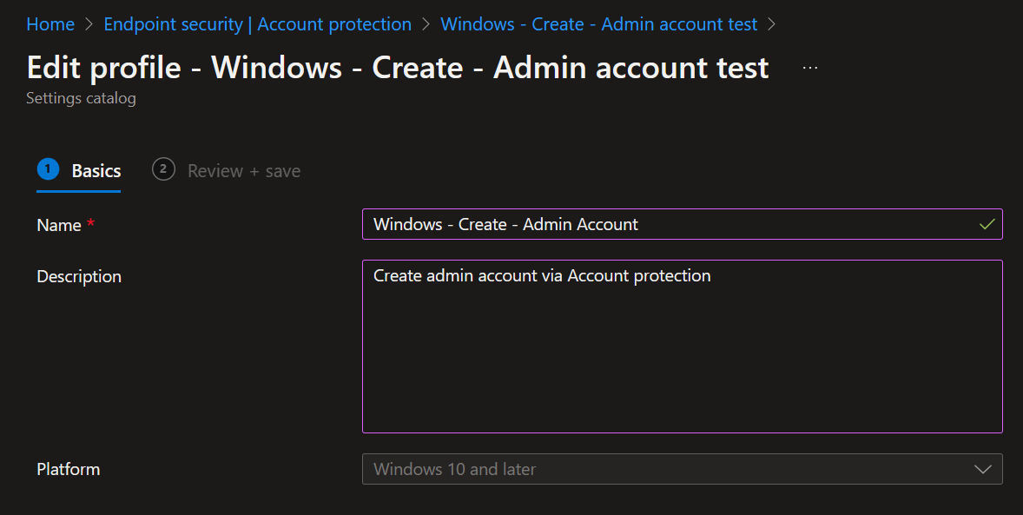Click inside the Description text area

point(682,347)
